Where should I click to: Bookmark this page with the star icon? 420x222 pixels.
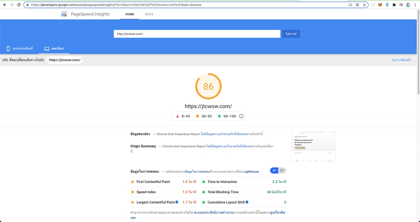[364, 5]
